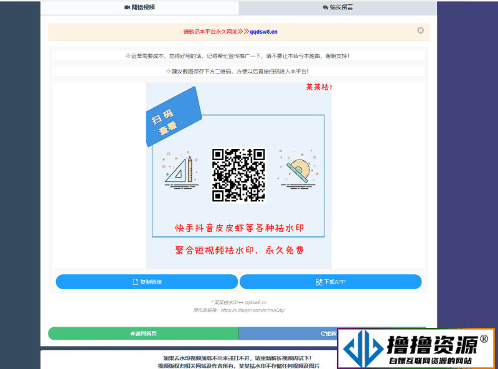Click the document icon in 复制链接 button
Screen dimensions: 498x369
pos(136,282)
